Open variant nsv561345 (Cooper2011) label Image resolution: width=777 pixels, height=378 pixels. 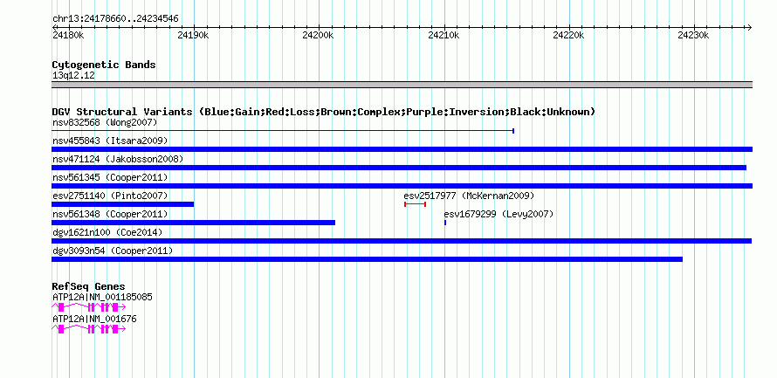(110, 177)
